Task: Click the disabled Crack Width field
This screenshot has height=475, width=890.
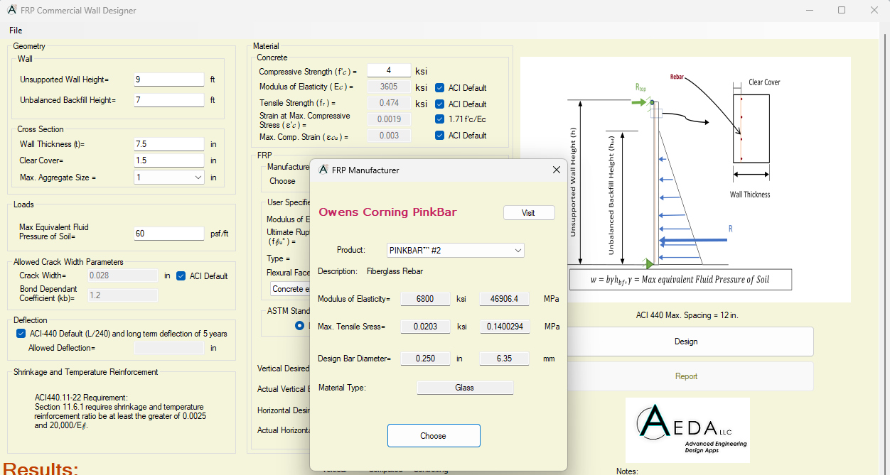Action: 123,275
